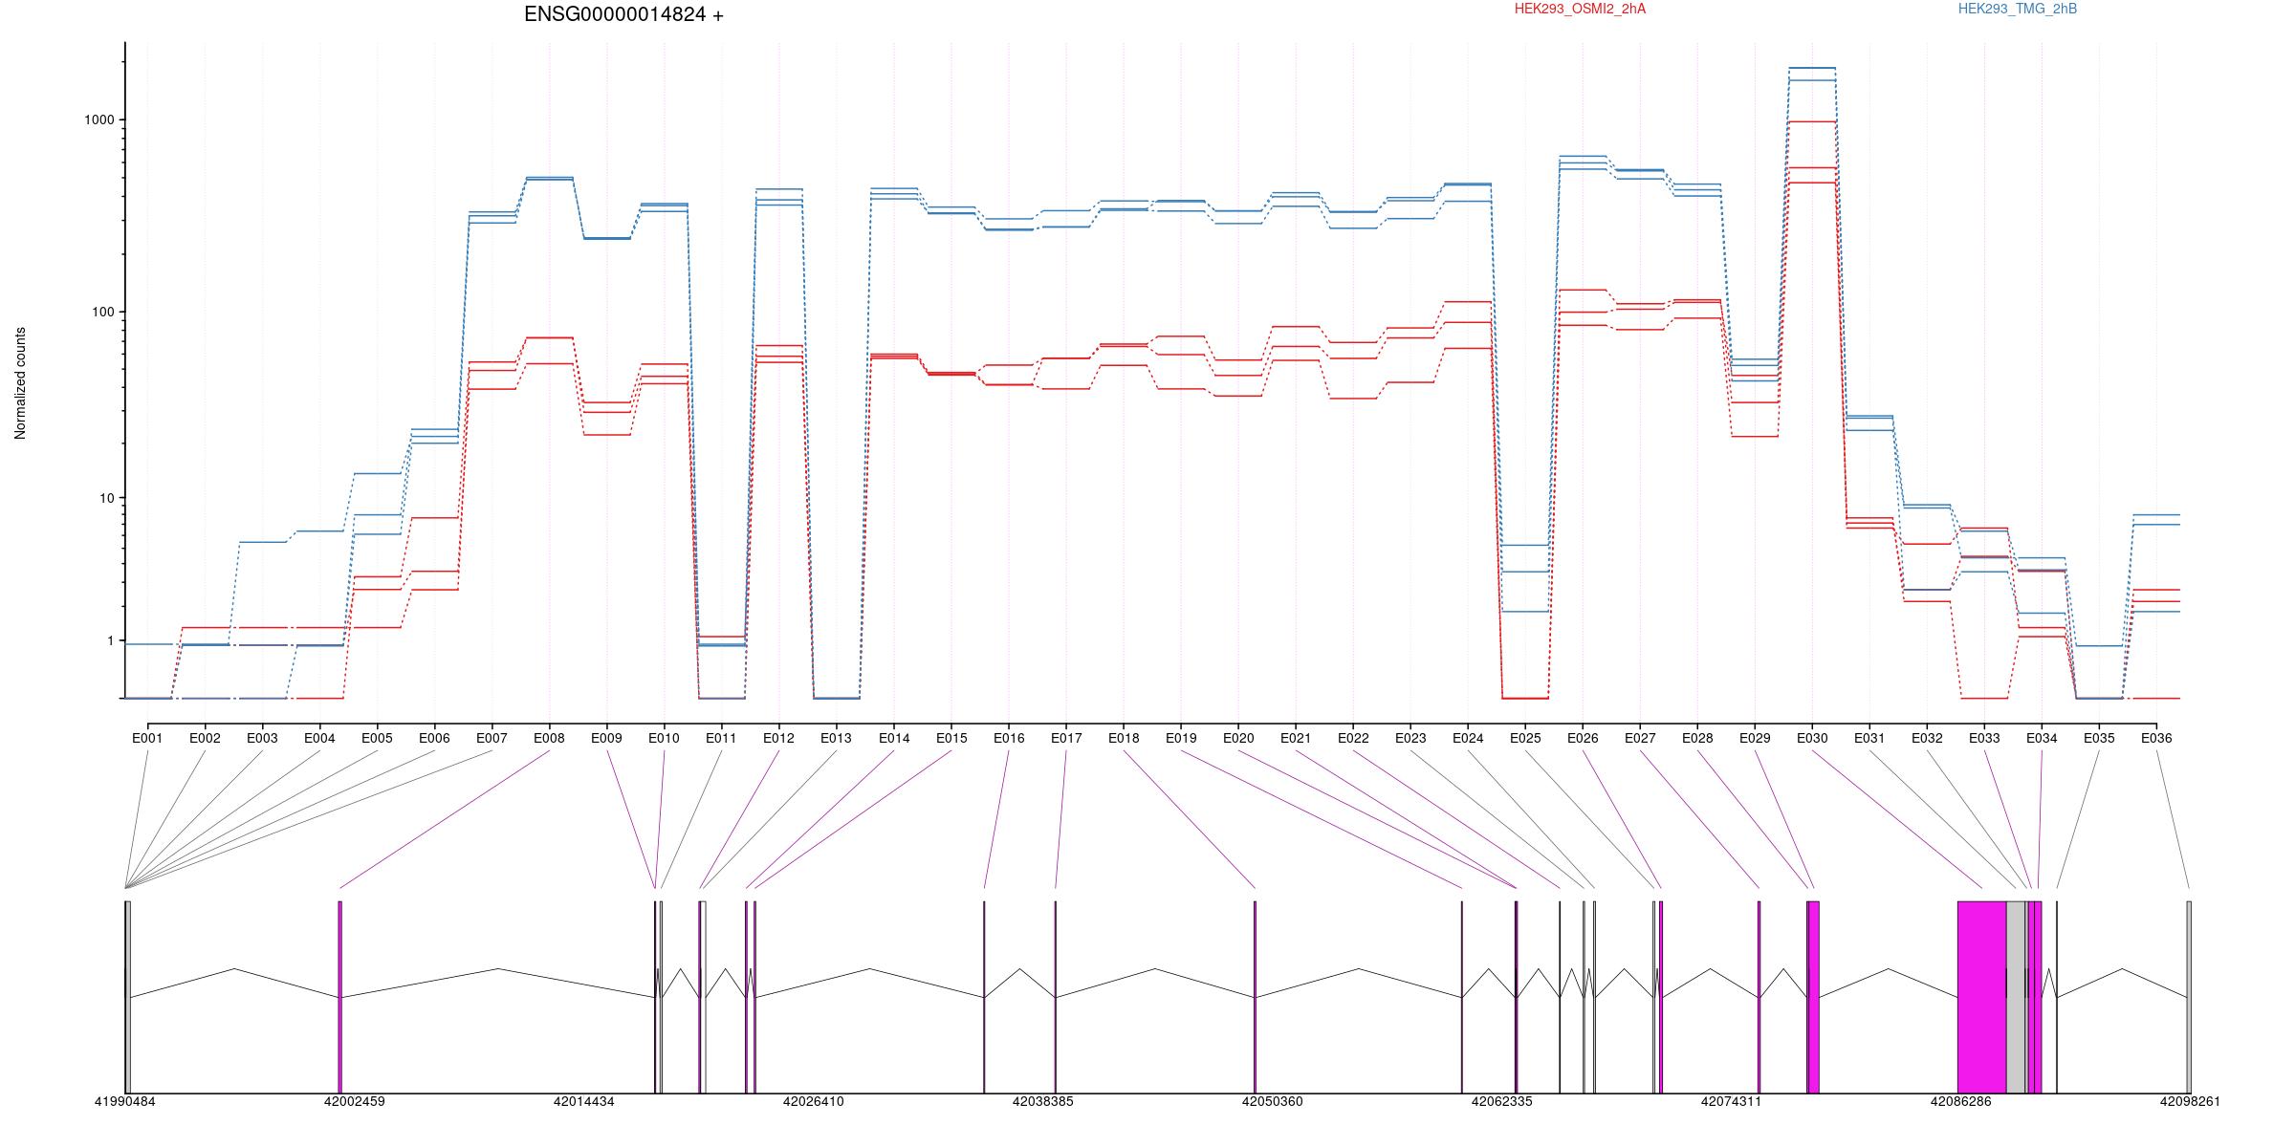Click exon label E036

tap(2156, 738)
